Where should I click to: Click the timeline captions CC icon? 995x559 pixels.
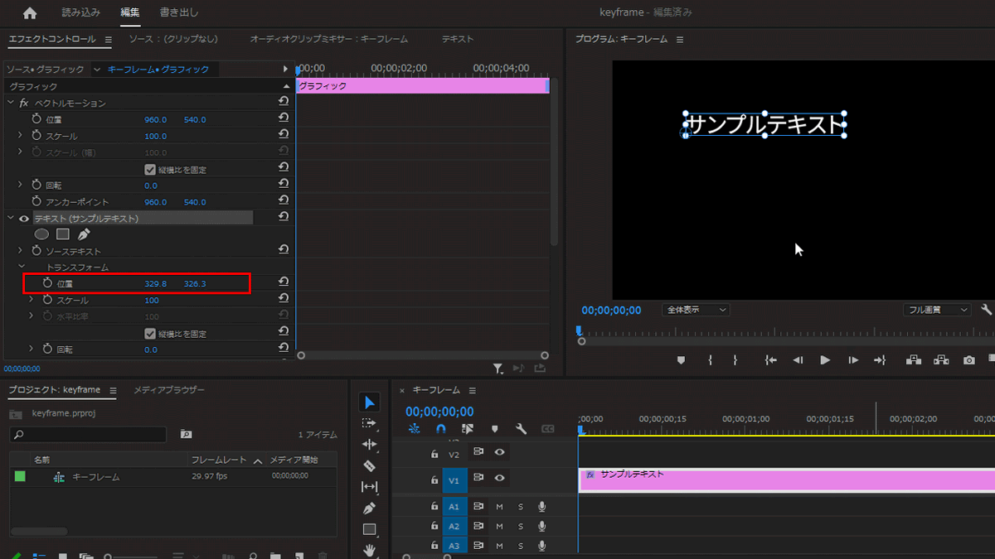point(547,429)
